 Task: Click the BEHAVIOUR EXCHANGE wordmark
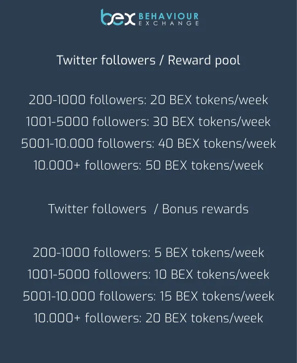click(169, 19)
